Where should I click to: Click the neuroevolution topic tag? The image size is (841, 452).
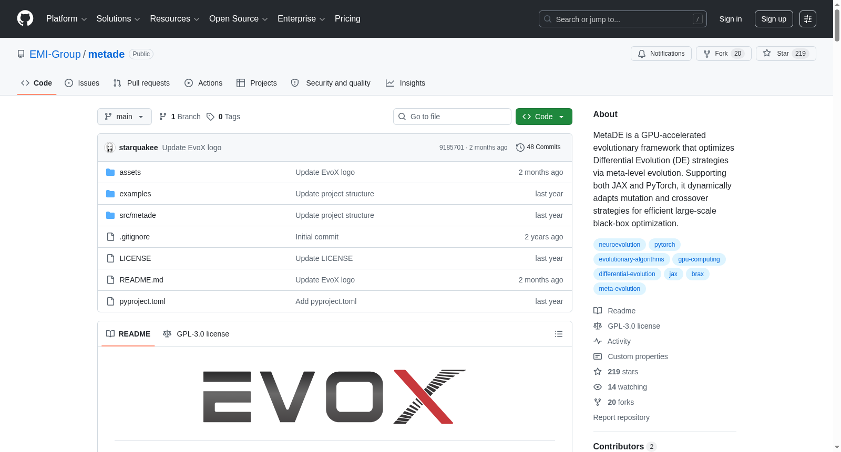point(620,245)
